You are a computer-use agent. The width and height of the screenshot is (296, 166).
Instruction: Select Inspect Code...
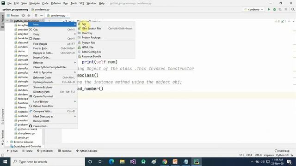53,57
